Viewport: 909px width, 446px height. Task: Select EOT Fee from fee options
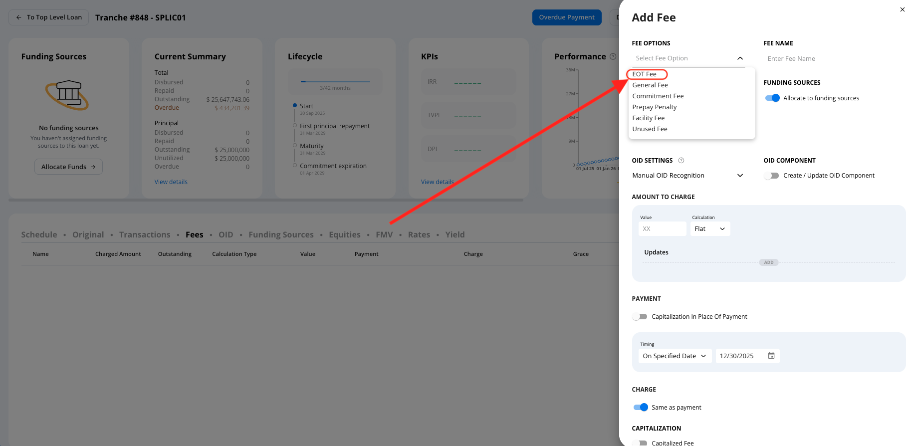pyautogui.click(x=645, y=74)
